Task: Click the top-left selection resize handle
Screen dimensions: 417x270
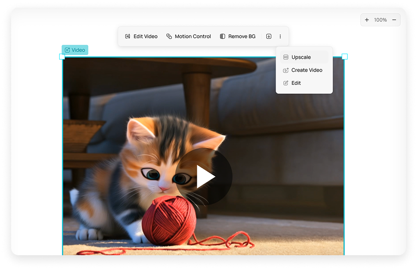Action: click(x=62, y=56)
